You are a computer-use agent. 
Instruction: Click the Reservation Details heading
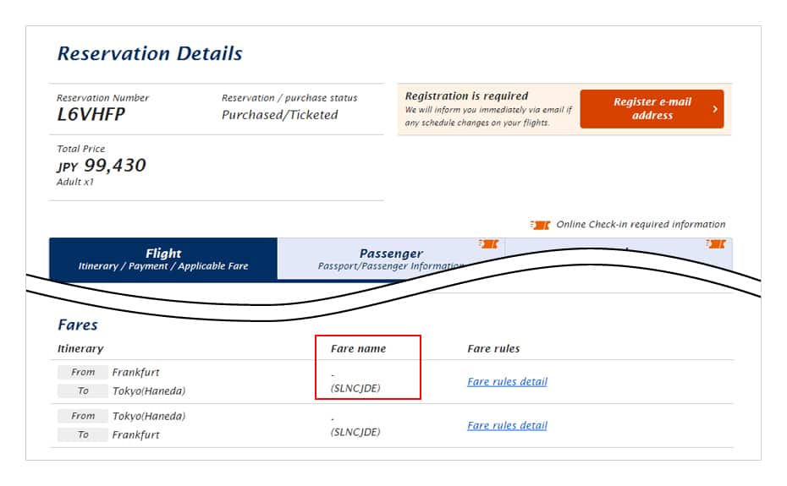coord(150,54)
